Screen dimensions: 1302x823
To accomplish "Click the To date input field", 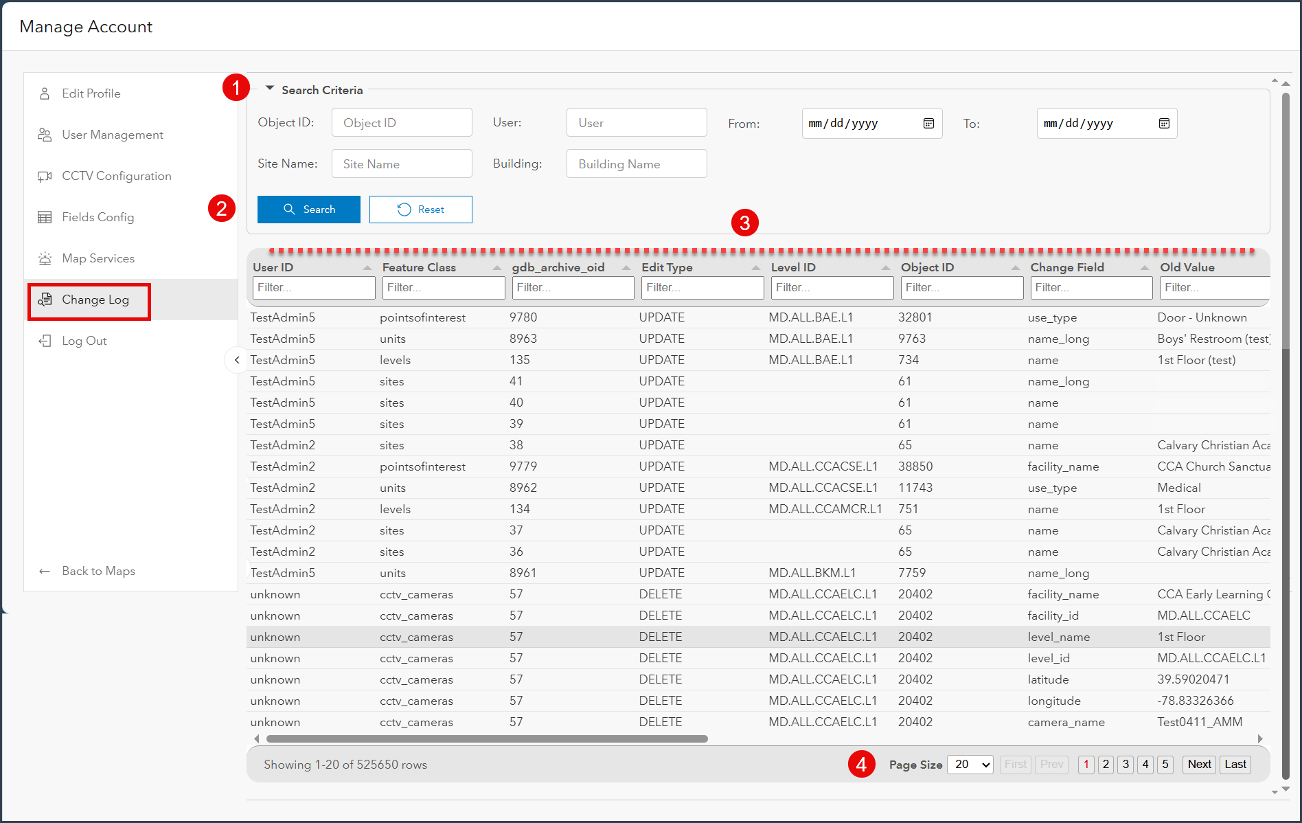I will pyautogui.click(x=1107, y=124).
